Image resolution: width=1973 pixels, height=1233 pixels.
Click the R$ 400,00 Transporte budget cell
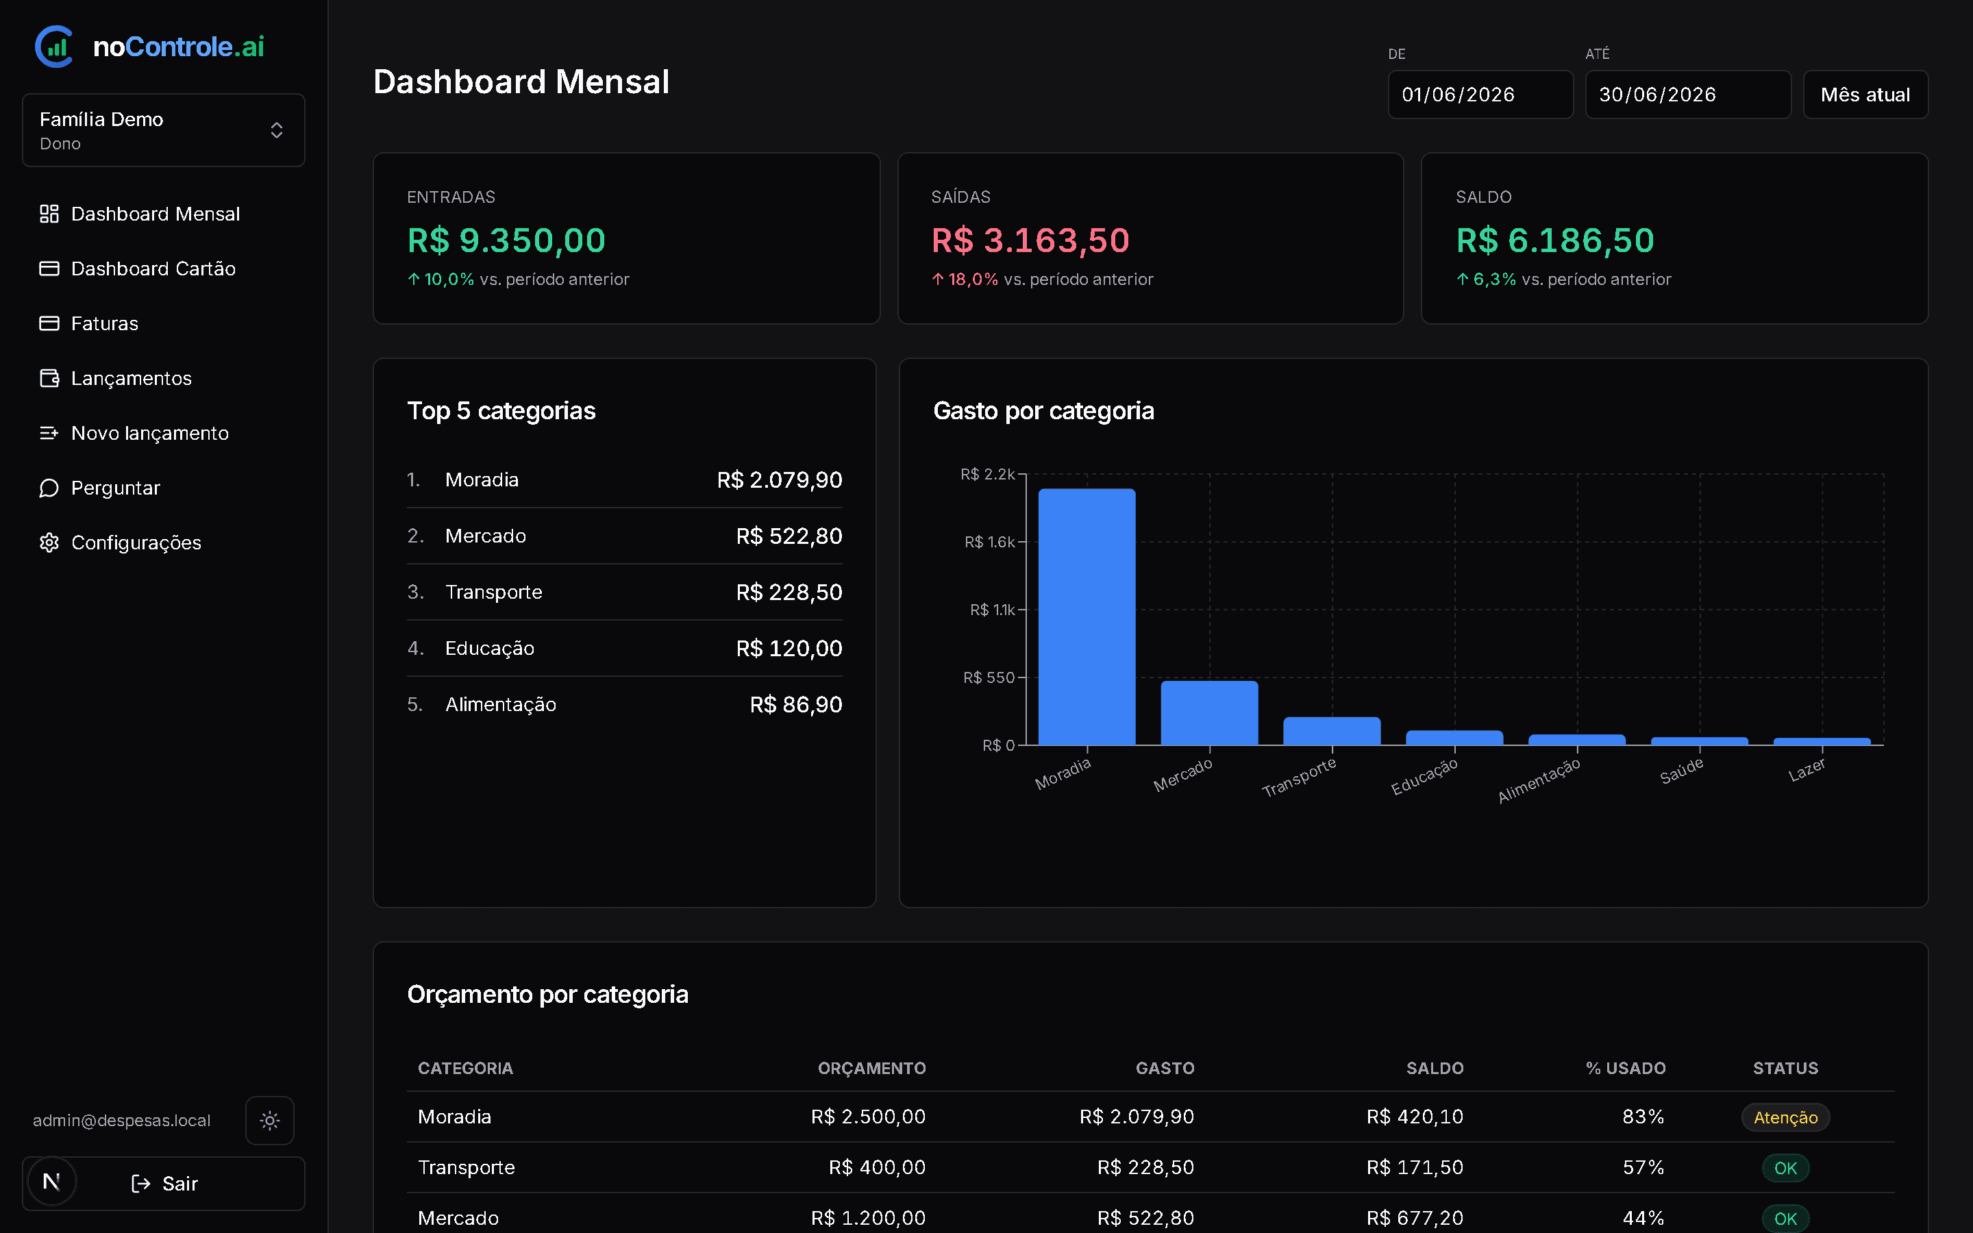pos(878,1168)
